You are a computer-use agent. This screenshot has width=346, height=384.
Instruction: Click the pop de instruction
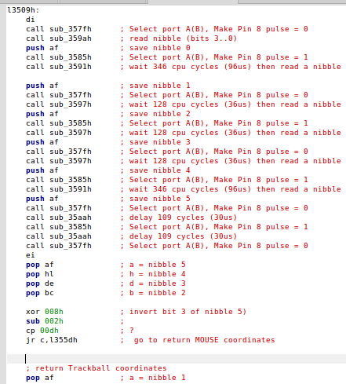coord(40,283)
